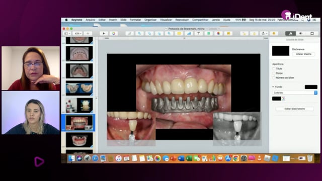322x181 pixels.
Task: Insert a chart from the toolbar
Action: point(189,34)
